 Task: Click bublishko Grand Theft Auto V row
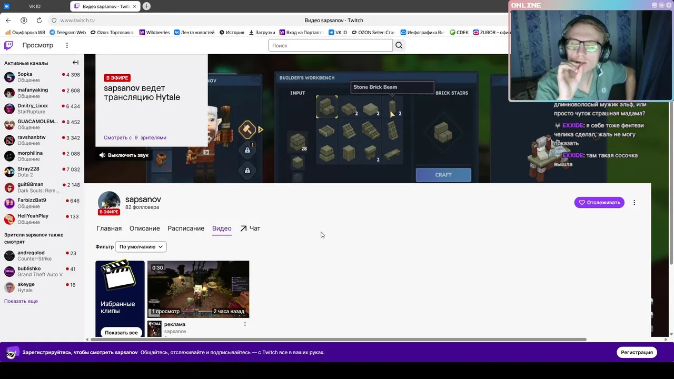click(42, 272)
